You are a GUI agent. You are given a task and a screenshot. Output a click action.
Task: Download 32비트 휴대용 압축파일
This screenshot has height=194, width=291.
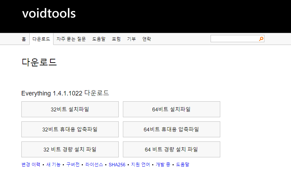tap(70, 129)
